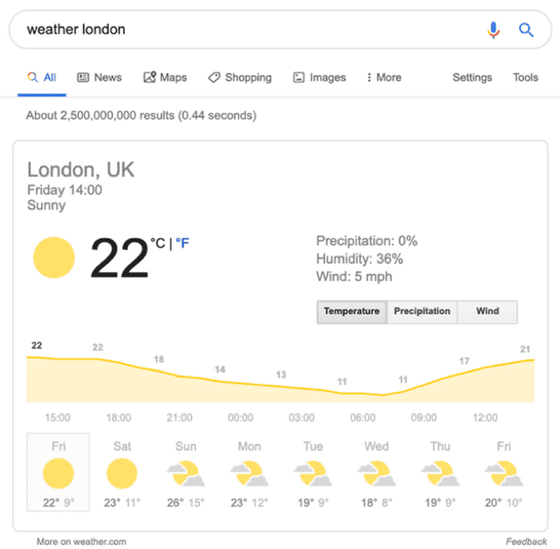The height and width of the screenshot is (549, 560).
Task: Click the blue search magnifier icon
Action: (x=526, y=30)
